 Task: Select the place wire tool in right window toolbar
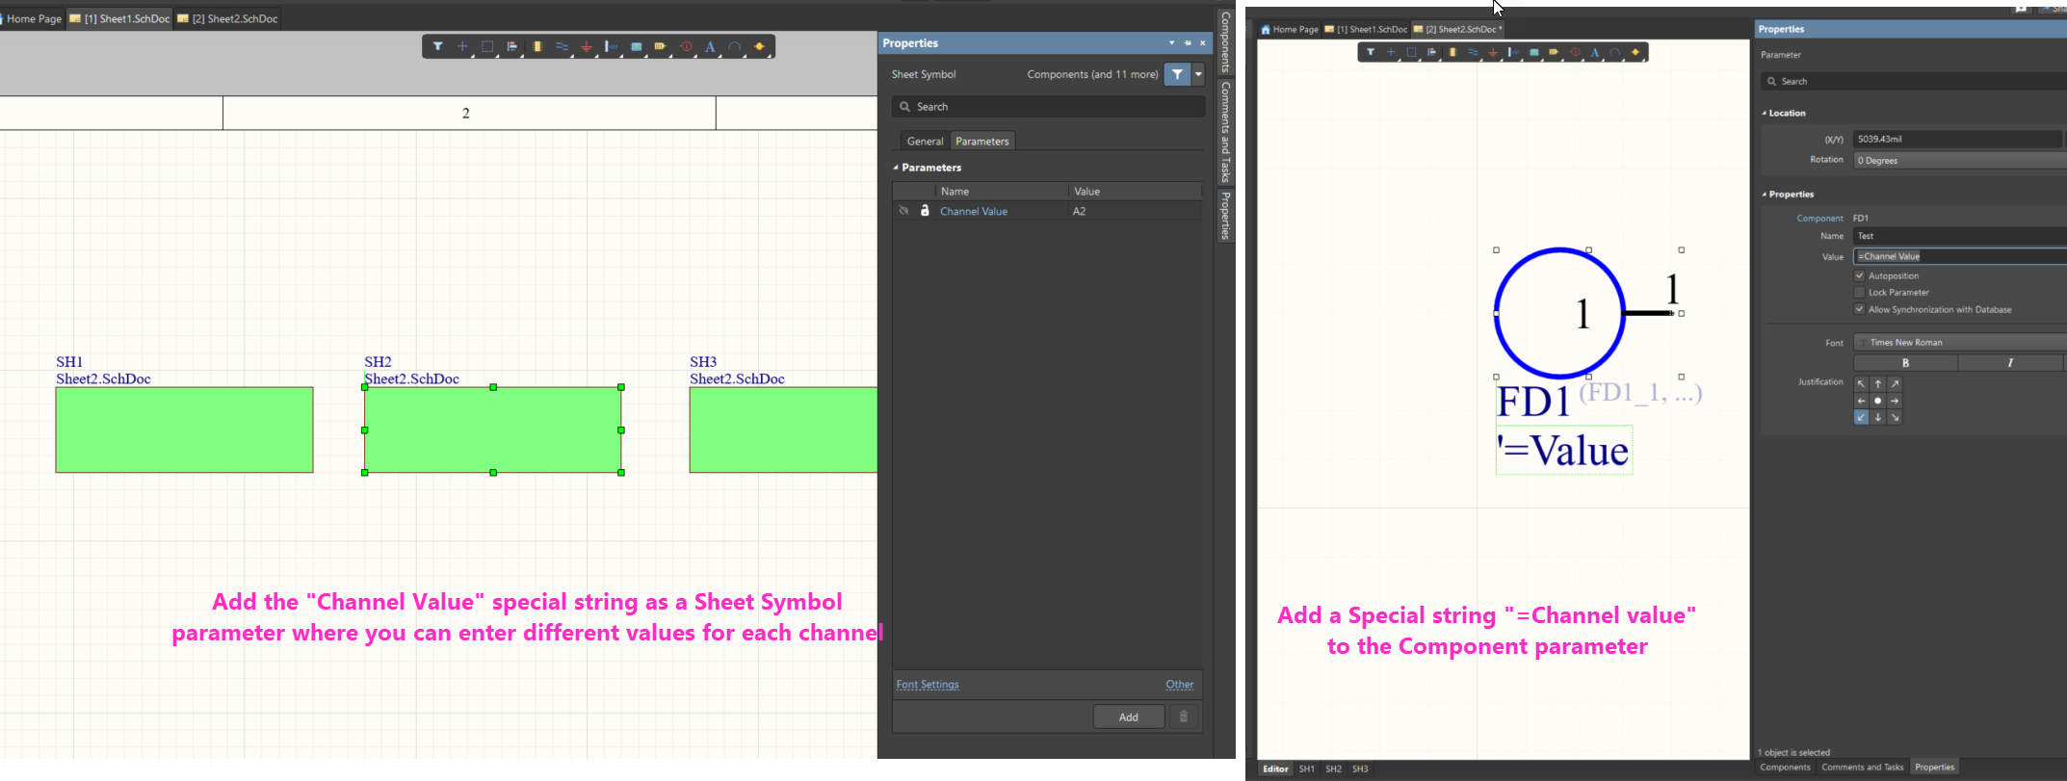point(1473,52)
